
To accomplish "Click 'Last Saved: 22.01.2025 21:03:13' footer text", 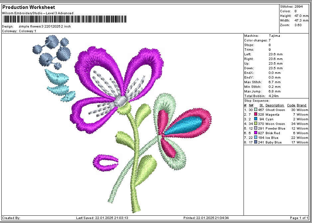I will (x=102, y=218).
